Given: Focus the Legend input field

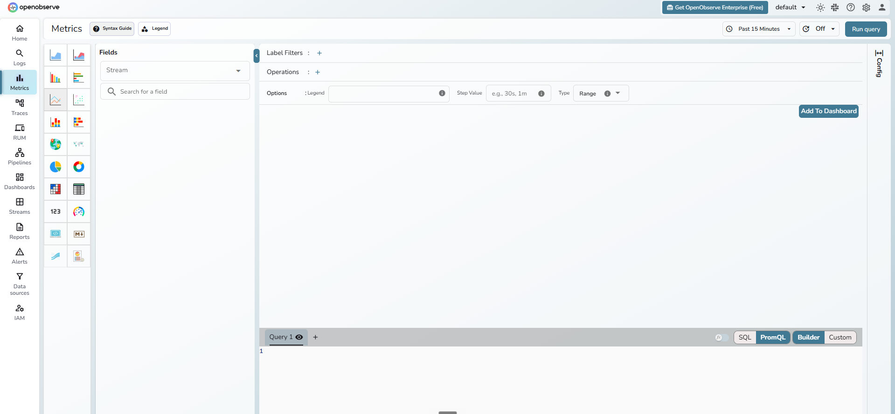Looking at the screenshot, I should tap(389, 94).
